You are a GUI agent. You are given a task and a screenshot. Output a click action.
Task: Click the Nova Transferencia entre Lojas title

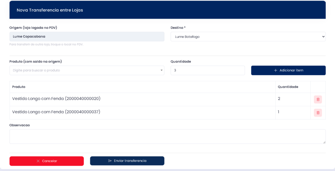point(50,10)
